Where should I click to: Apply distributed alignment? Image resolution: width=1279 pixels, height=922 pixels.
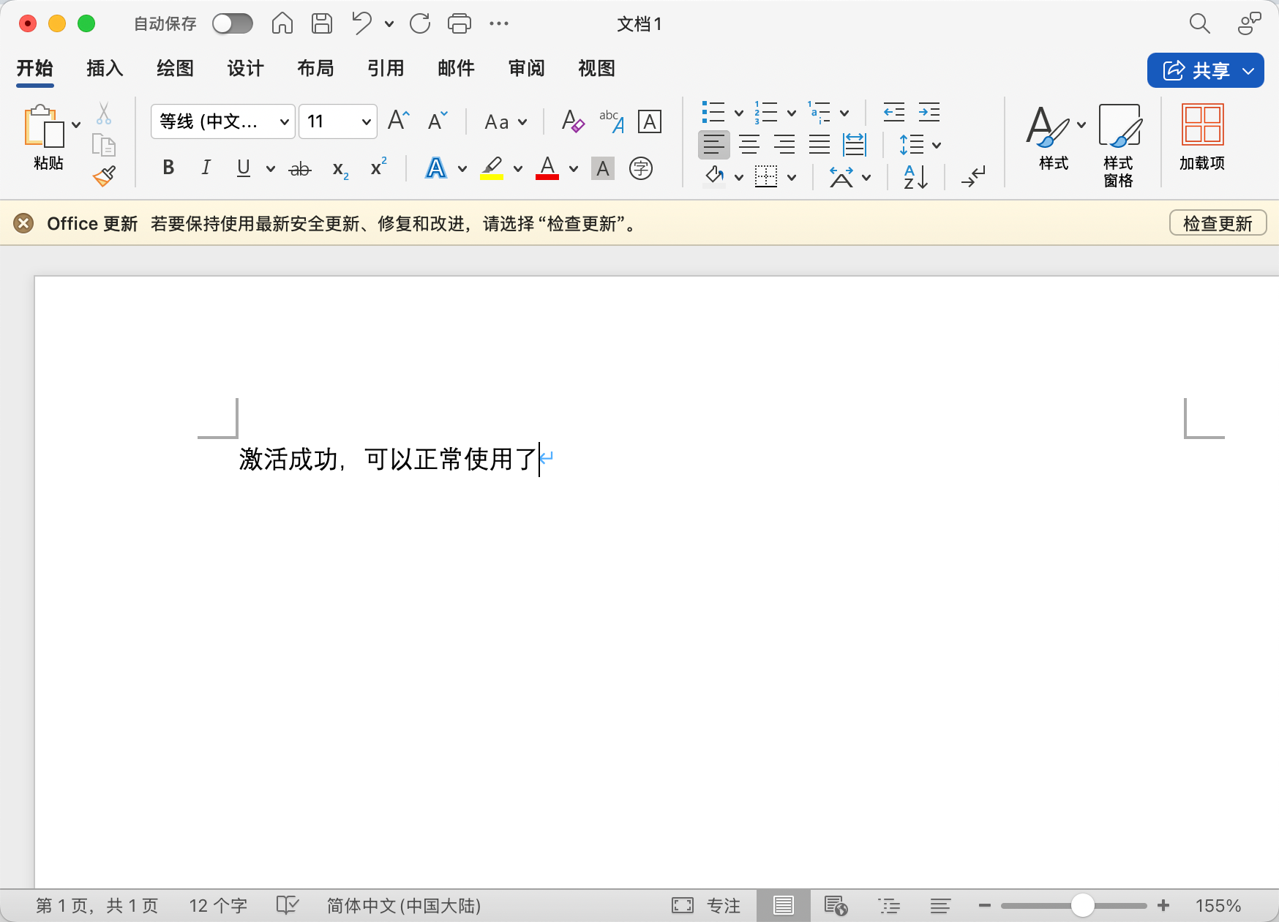pyautogui.click(x=855, y=145)
